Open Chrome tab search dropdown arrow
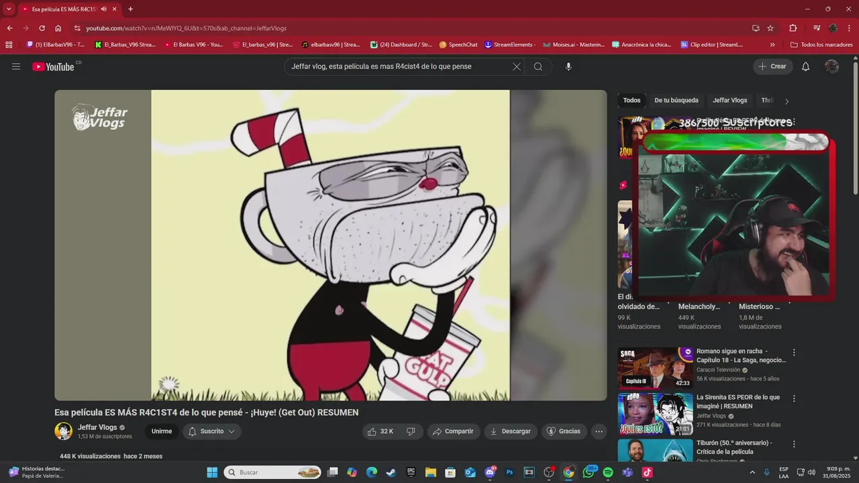Viewport: 859px width, 483px height. (9, 9)
